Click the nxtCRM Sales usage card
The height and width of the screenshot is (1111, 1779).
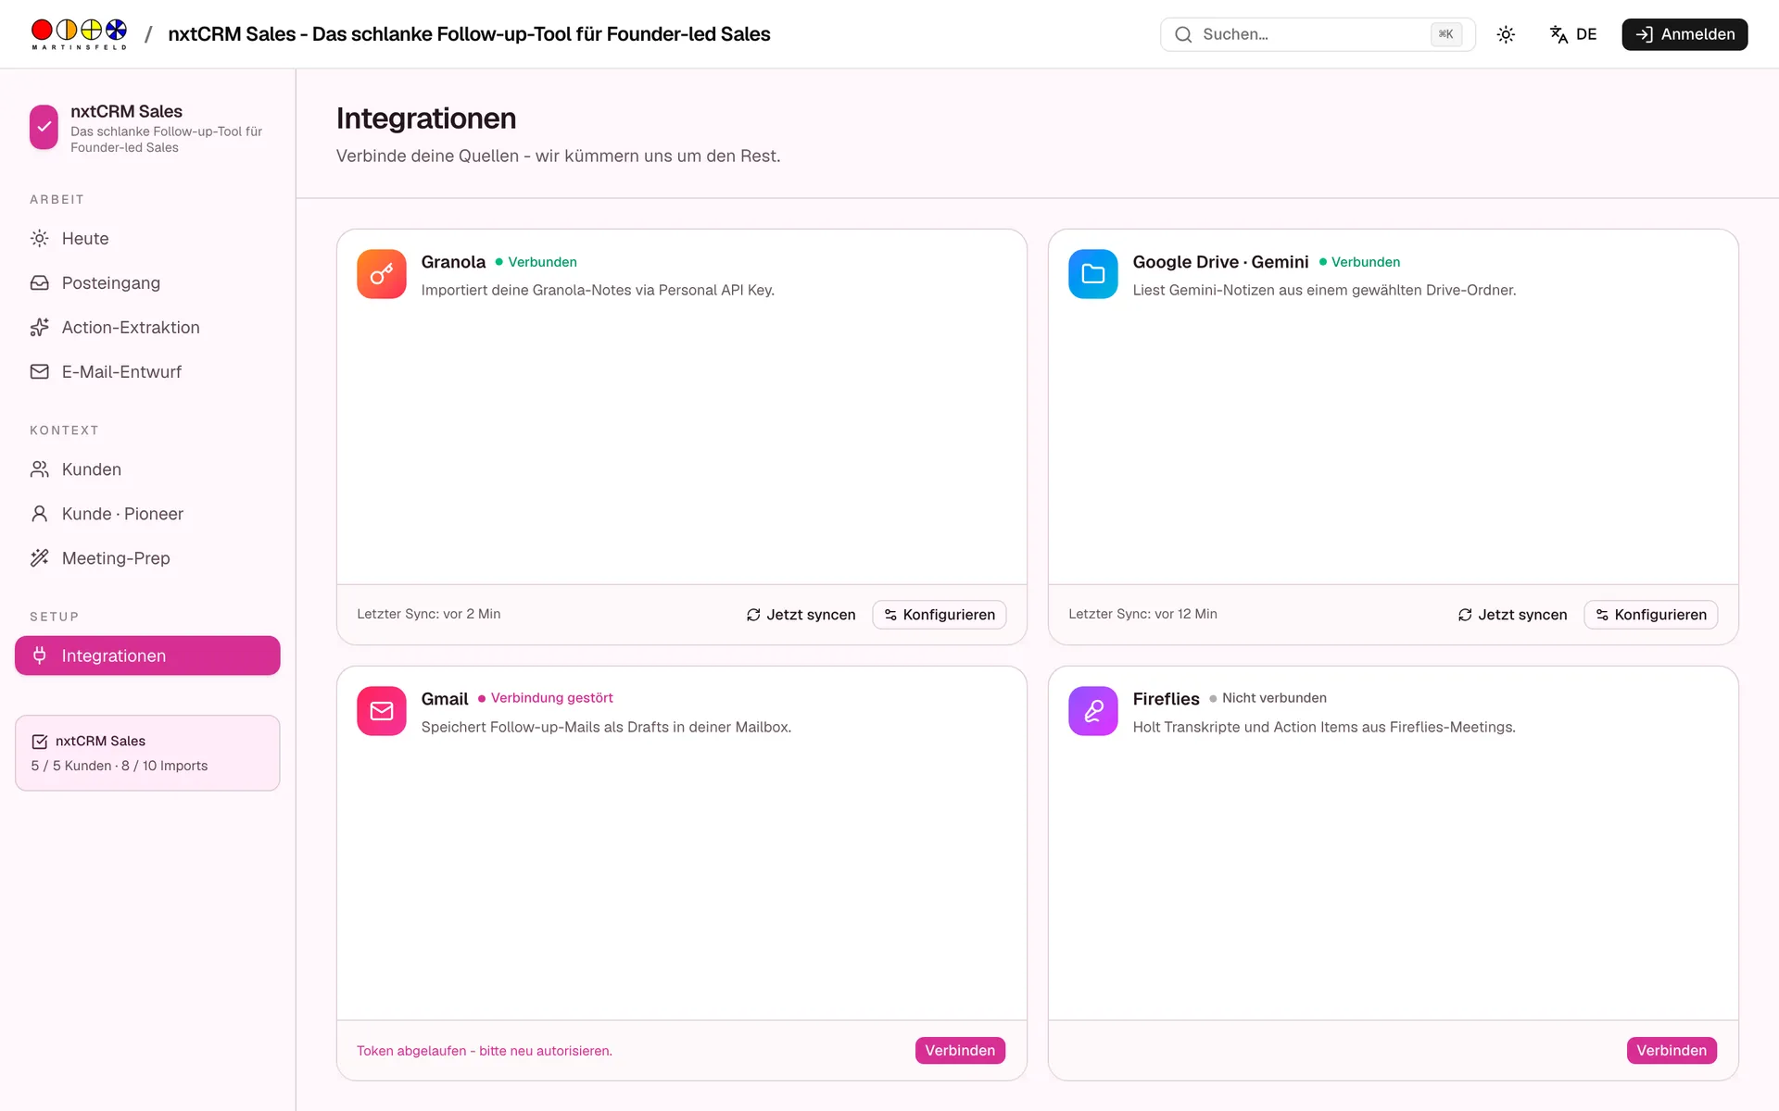click(147, 753)
